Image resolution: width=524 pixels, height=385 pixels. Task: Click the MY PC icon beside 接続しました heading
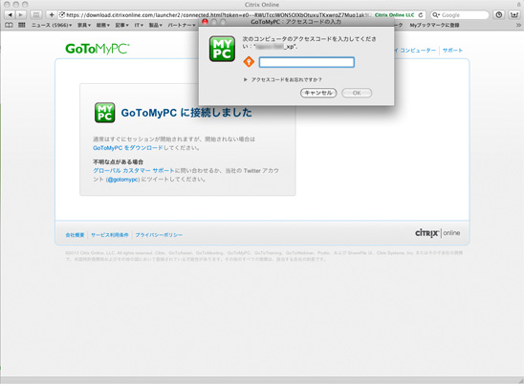pos(104,113)
